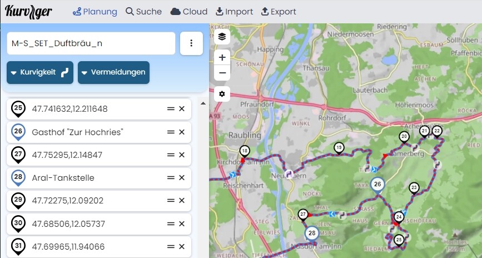Expand the Vermeidungen dropdown
The image size is (482, 258).
(113, 72)
